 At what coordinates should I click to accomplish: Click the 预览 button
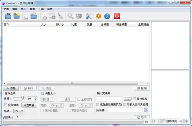(46, 88)
